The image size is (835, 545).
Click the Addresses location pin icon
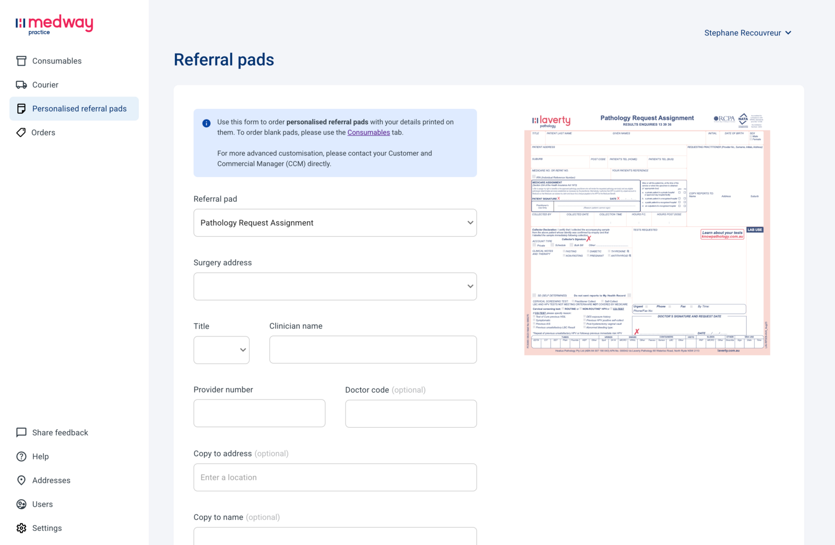21,480
